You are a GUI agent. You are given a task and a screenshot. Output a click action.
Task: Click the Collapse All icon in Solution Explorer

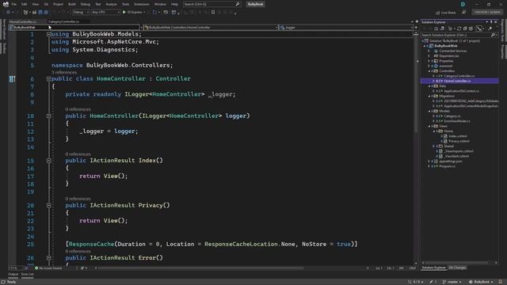(x=465, y=28)
